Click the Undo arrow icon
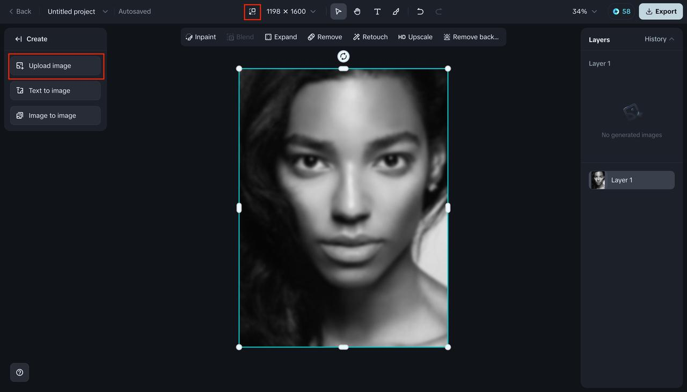Image resolution: width=687 pixels, height=392 pixels. [420, 11]
